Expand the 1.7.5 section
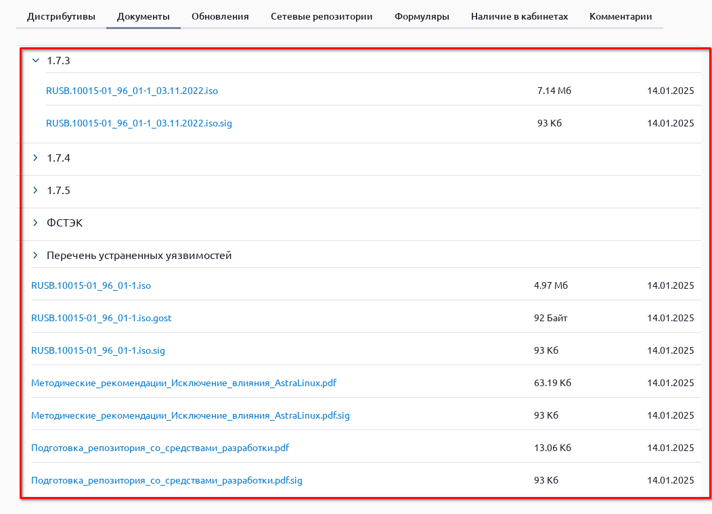The width and height of the screenshot is (712, 514). [36, 191]
